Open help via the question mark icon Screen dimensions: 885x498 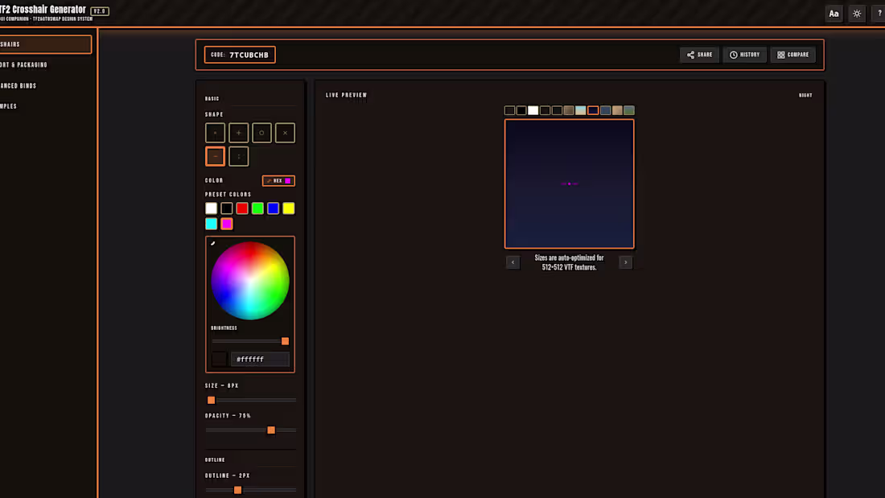point(879,14)
